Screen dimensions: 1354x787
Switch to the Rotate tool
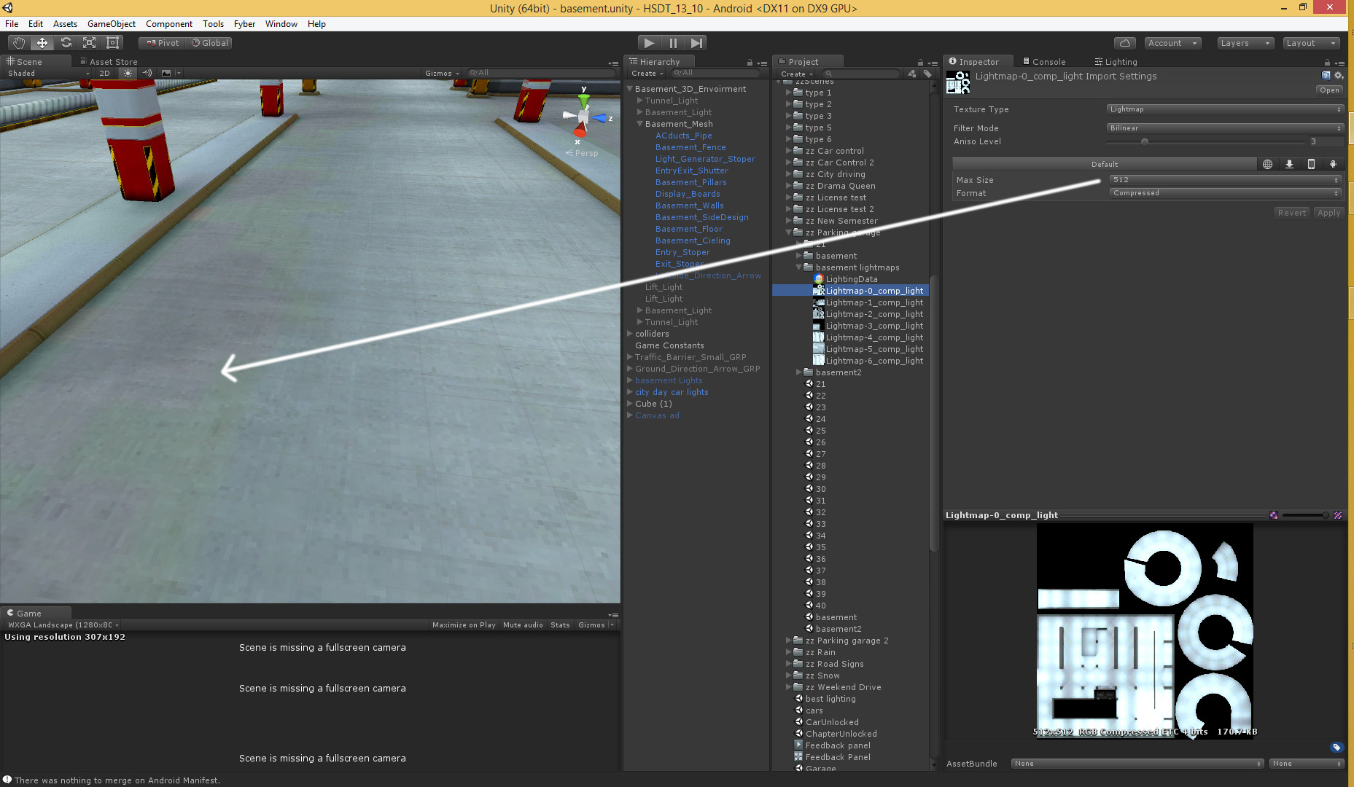pos(66,42)
